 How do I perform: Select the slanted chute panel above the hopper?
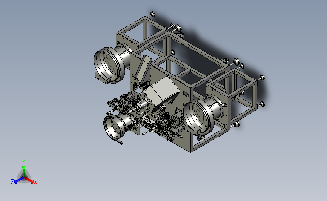(x=143, y=68)
